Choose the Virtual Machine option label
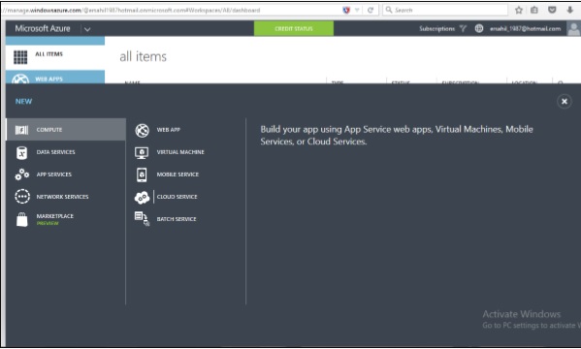 pyautogui.click(x=180, y=152)
